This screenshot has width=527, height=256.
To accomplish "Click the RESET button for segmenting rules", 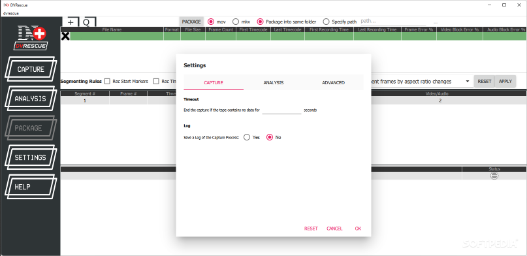I will (x=485, y=81).
